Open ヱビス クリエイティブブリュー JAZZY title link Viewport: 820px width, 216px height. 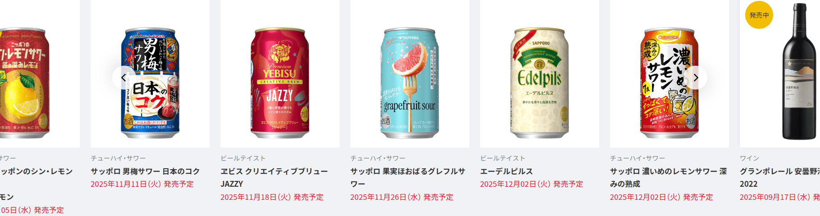tap(274, 177)
